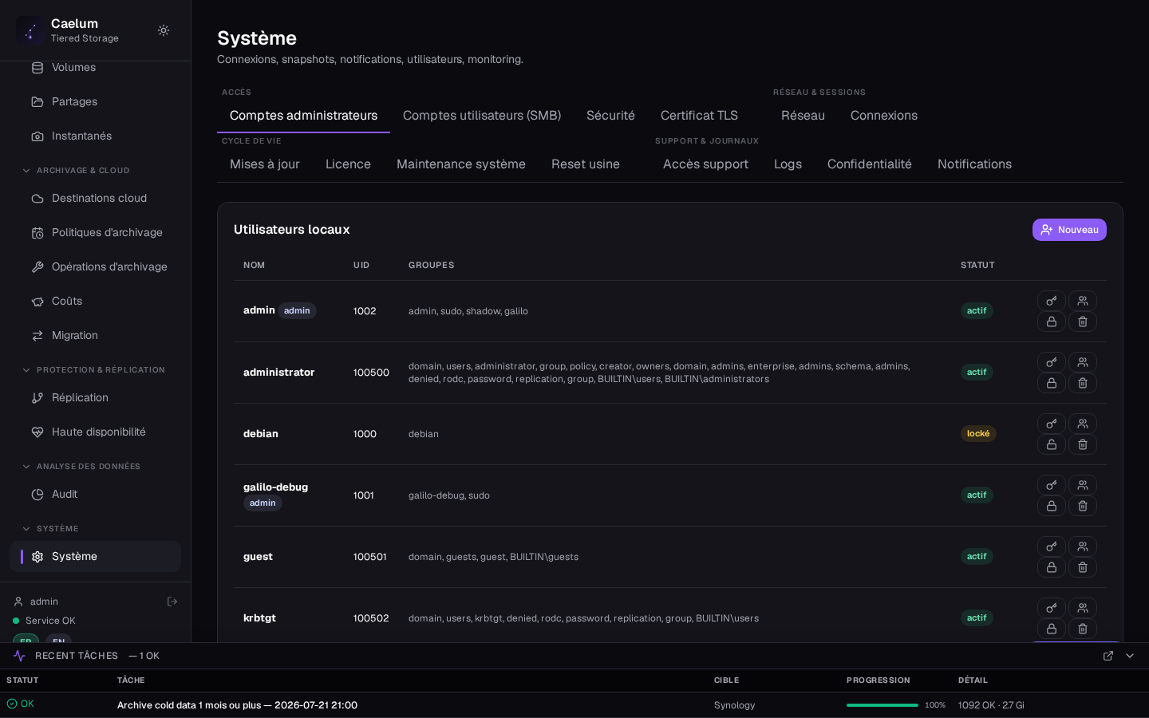Screen dimensions: 1149x718
Task: Open Politiques d'archivage page
Action: [95, 233]
